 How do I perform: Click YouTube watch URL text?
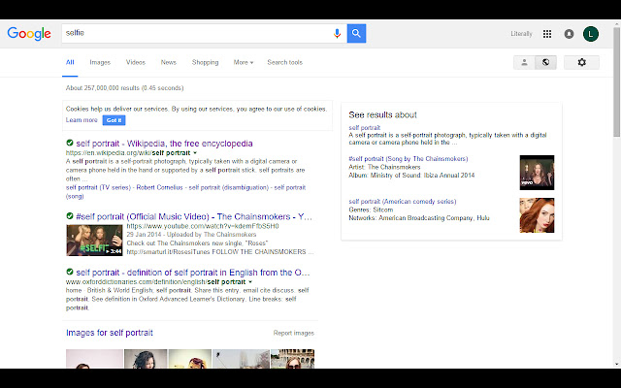pos(203,226)
